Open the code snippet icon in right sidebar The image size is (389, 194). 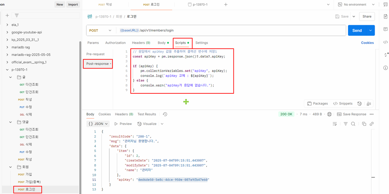(x=385, y=42)
